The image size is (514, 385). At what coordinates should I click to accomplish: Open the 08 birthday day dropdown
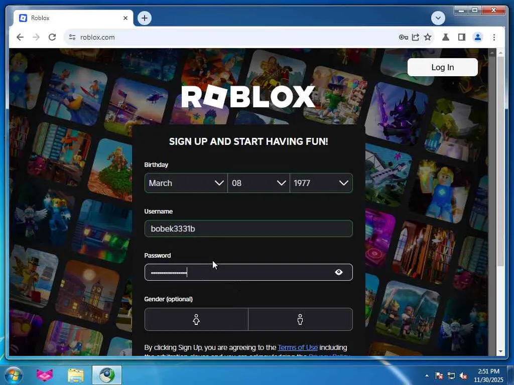(x=259, y=183)
